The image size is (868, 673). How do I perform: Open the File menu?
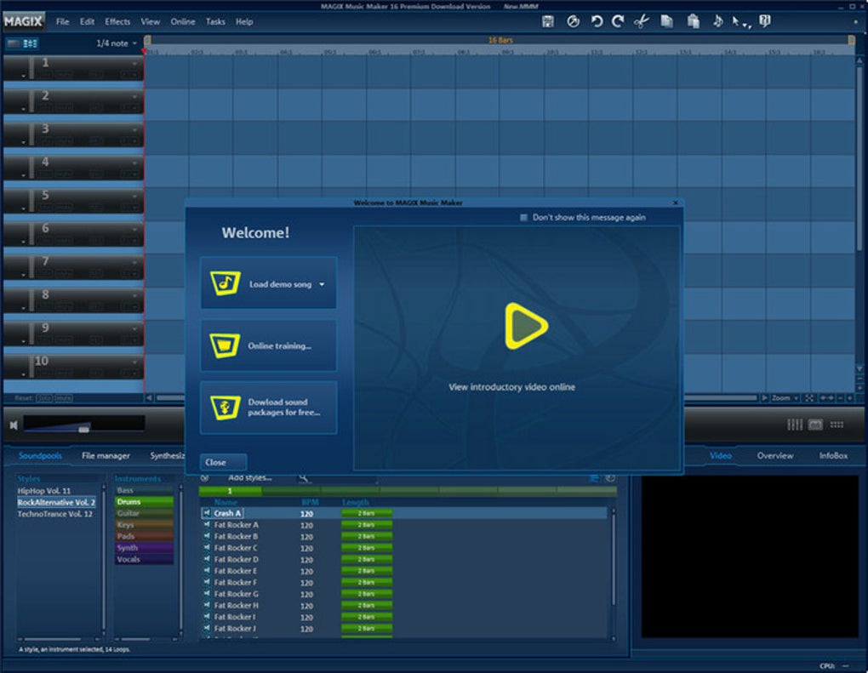coord(63,21)
